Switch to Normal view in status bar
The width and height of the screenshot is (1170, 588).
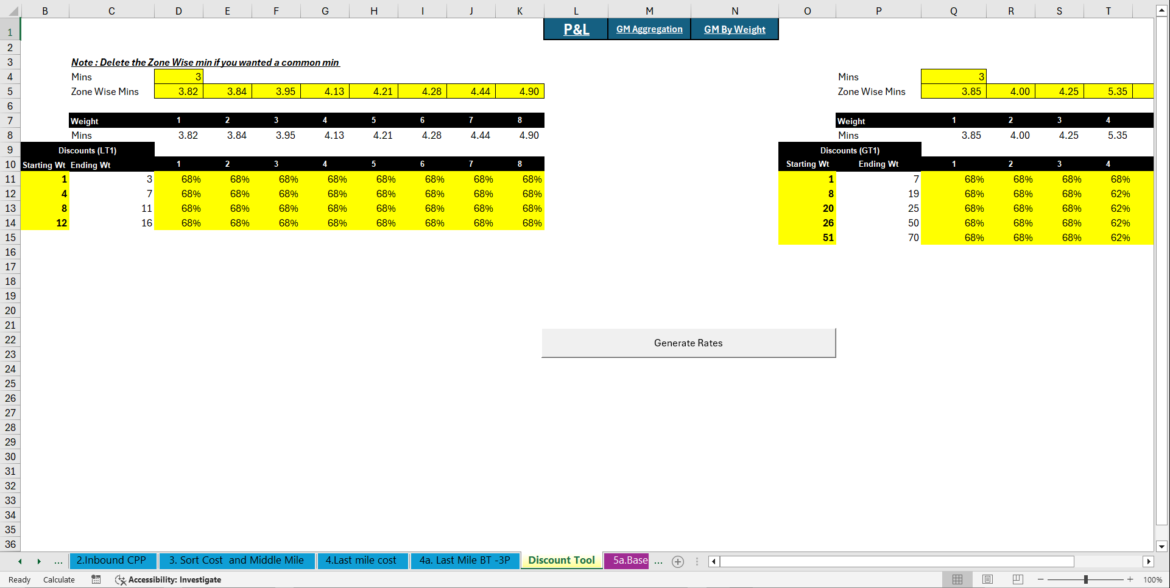click(x=957, y=579)
